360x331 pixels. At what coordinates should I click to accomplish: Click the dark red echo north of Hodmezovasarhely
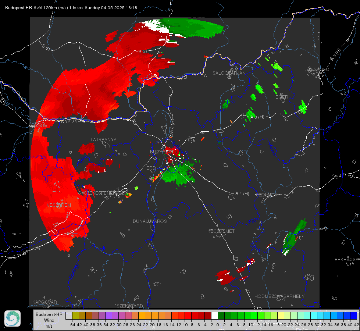[225, 277]
